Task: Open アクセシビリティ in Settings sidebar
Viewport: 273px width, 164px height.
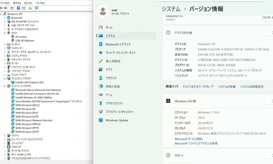Action: 126,103
